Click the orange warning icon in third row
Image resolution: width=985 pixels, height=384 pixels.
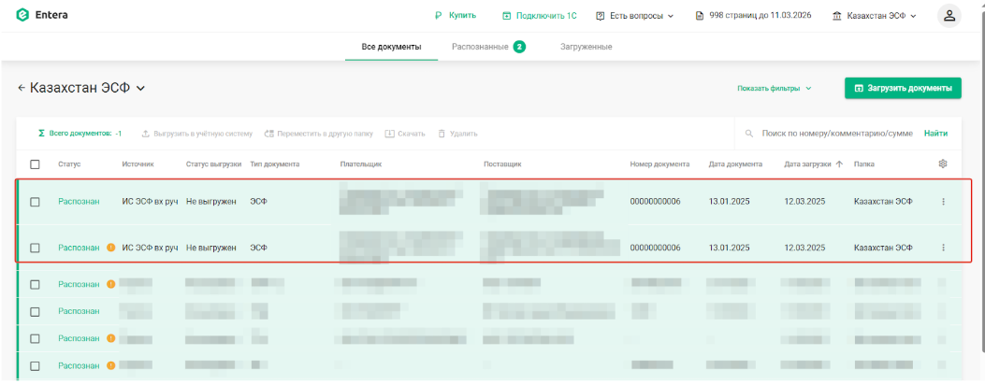pyautogui.click(x=110, y=284)
